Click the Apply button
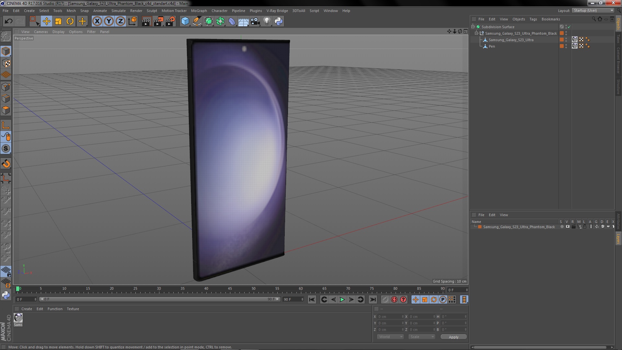The height and width of the screenshot is (350, 622). pyautogui.click(x=454, y=337)
